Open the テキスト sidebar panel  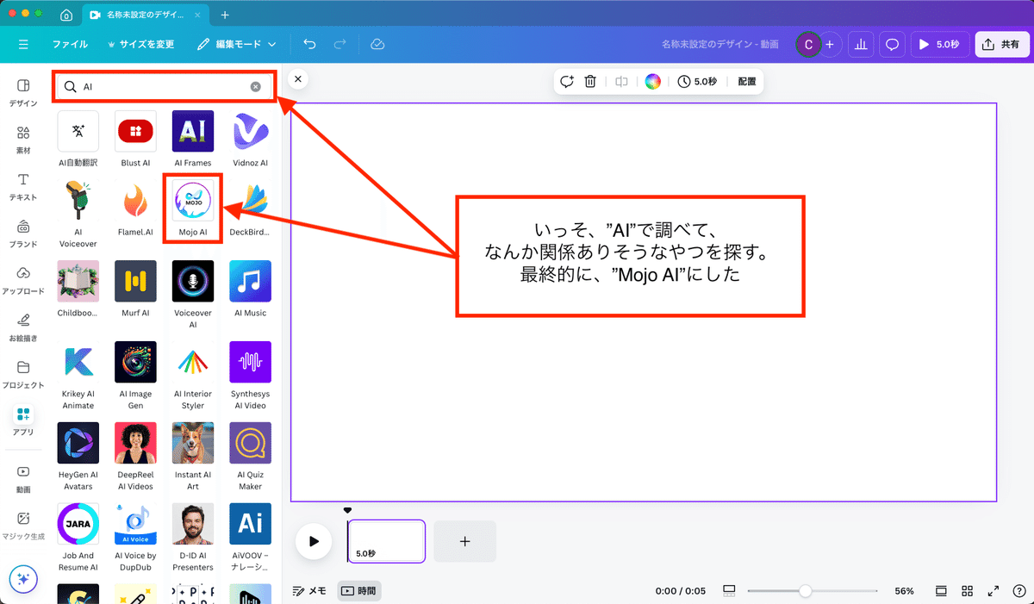[23, 186]
